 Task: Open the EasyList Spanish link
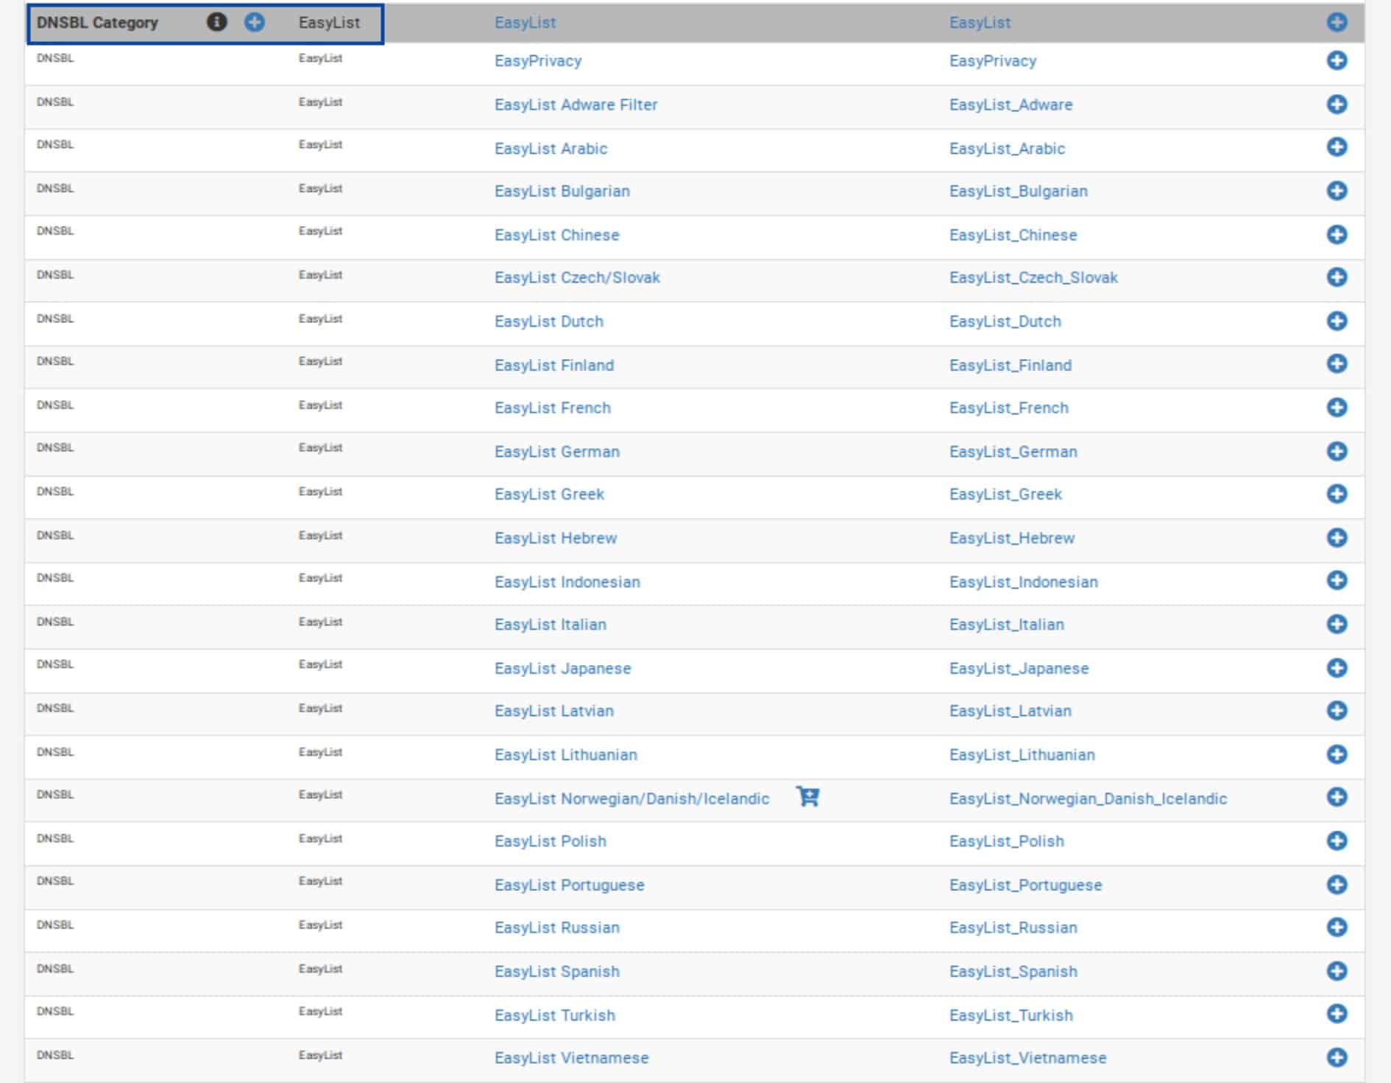[x=557, y=972]
